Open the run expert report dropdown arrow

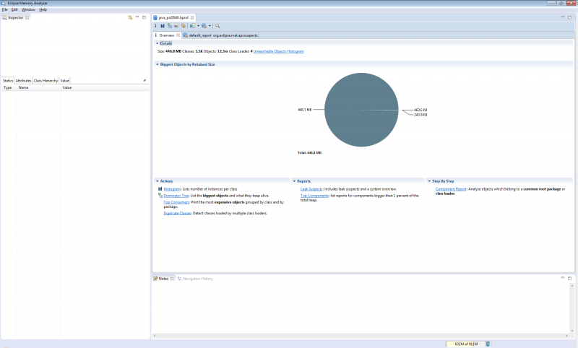(x=199, y=25)
